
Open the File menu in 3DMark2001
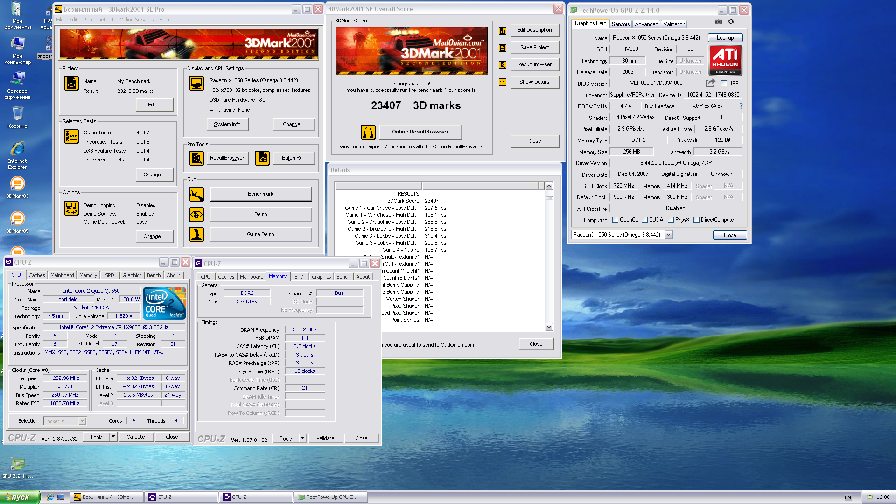[60, 20]
